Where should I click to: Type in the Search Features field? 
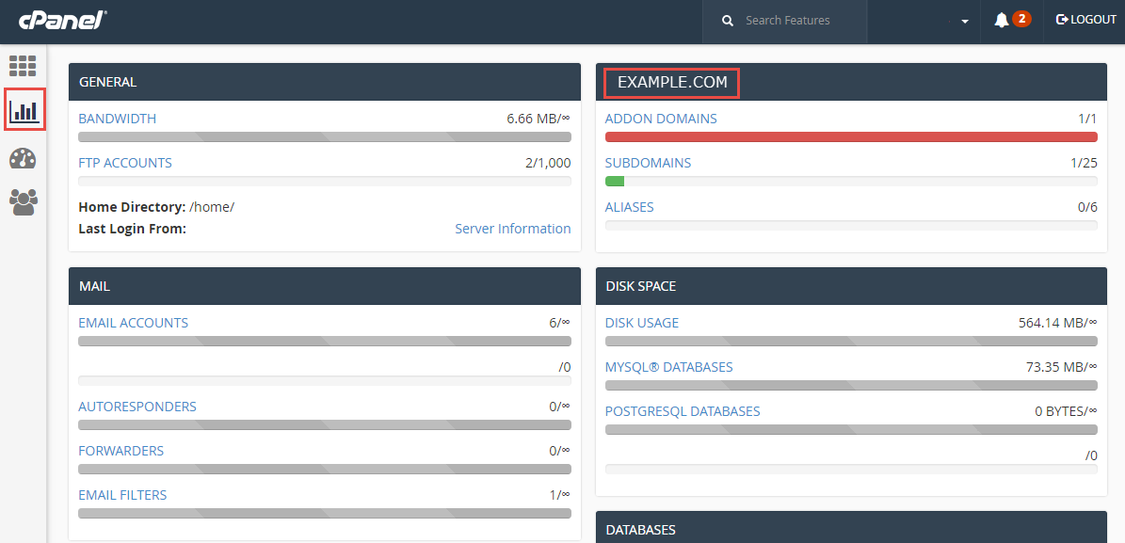coord(800,21)
